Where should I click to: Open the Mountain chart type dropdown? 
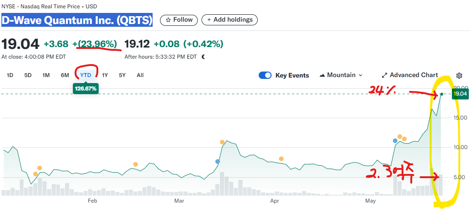[341, 75]
